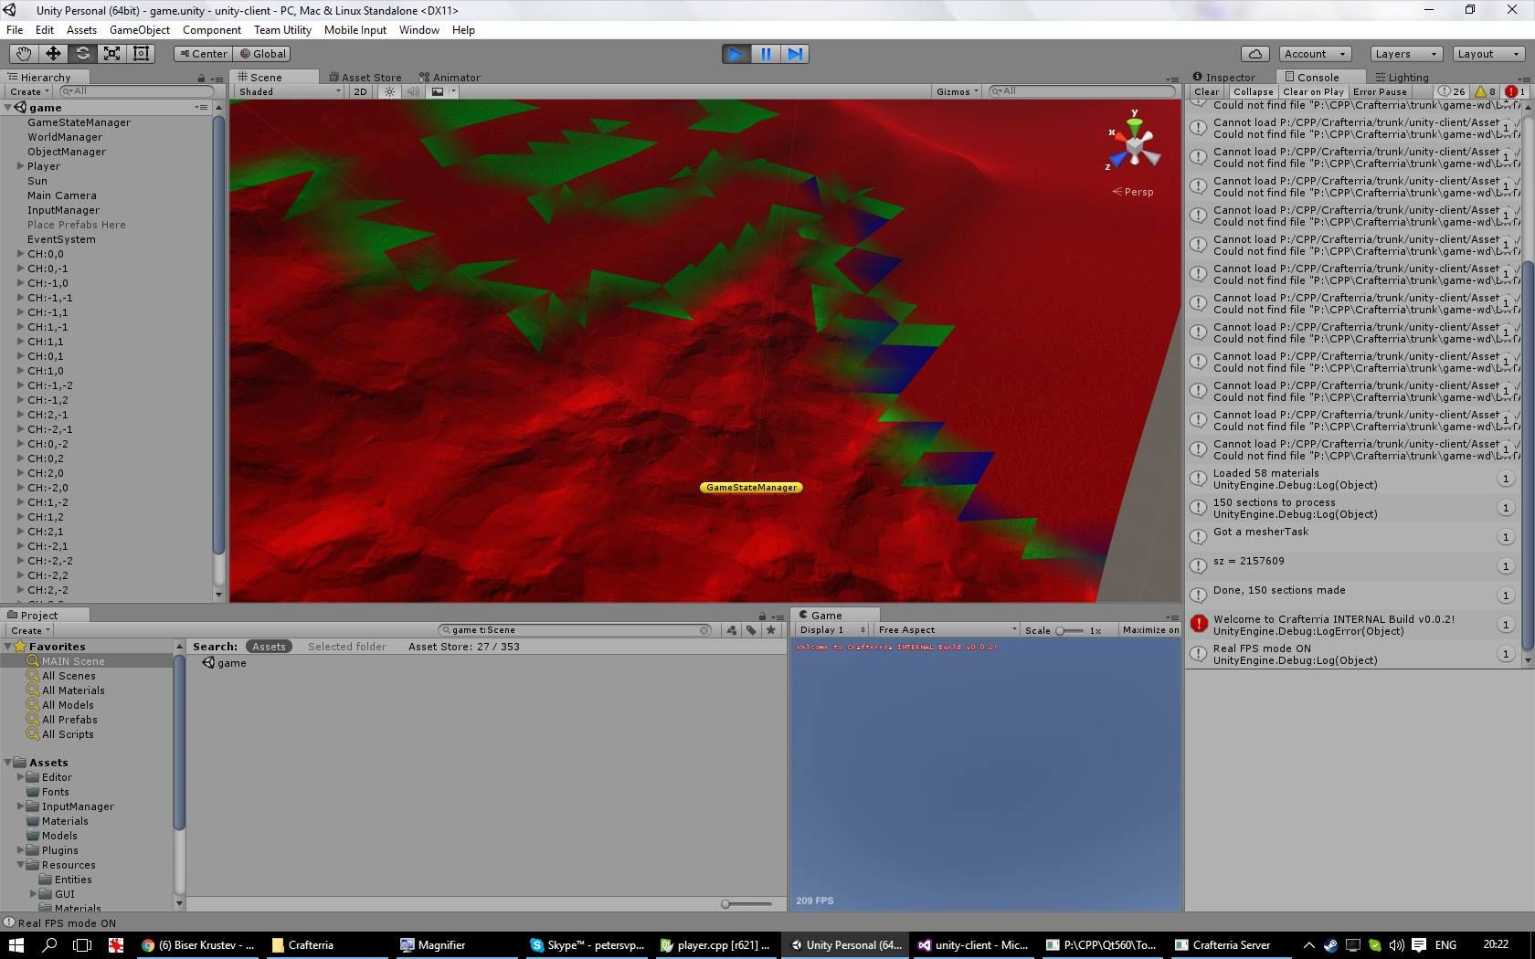Open the GameObject menu

(x=139, y=29)
